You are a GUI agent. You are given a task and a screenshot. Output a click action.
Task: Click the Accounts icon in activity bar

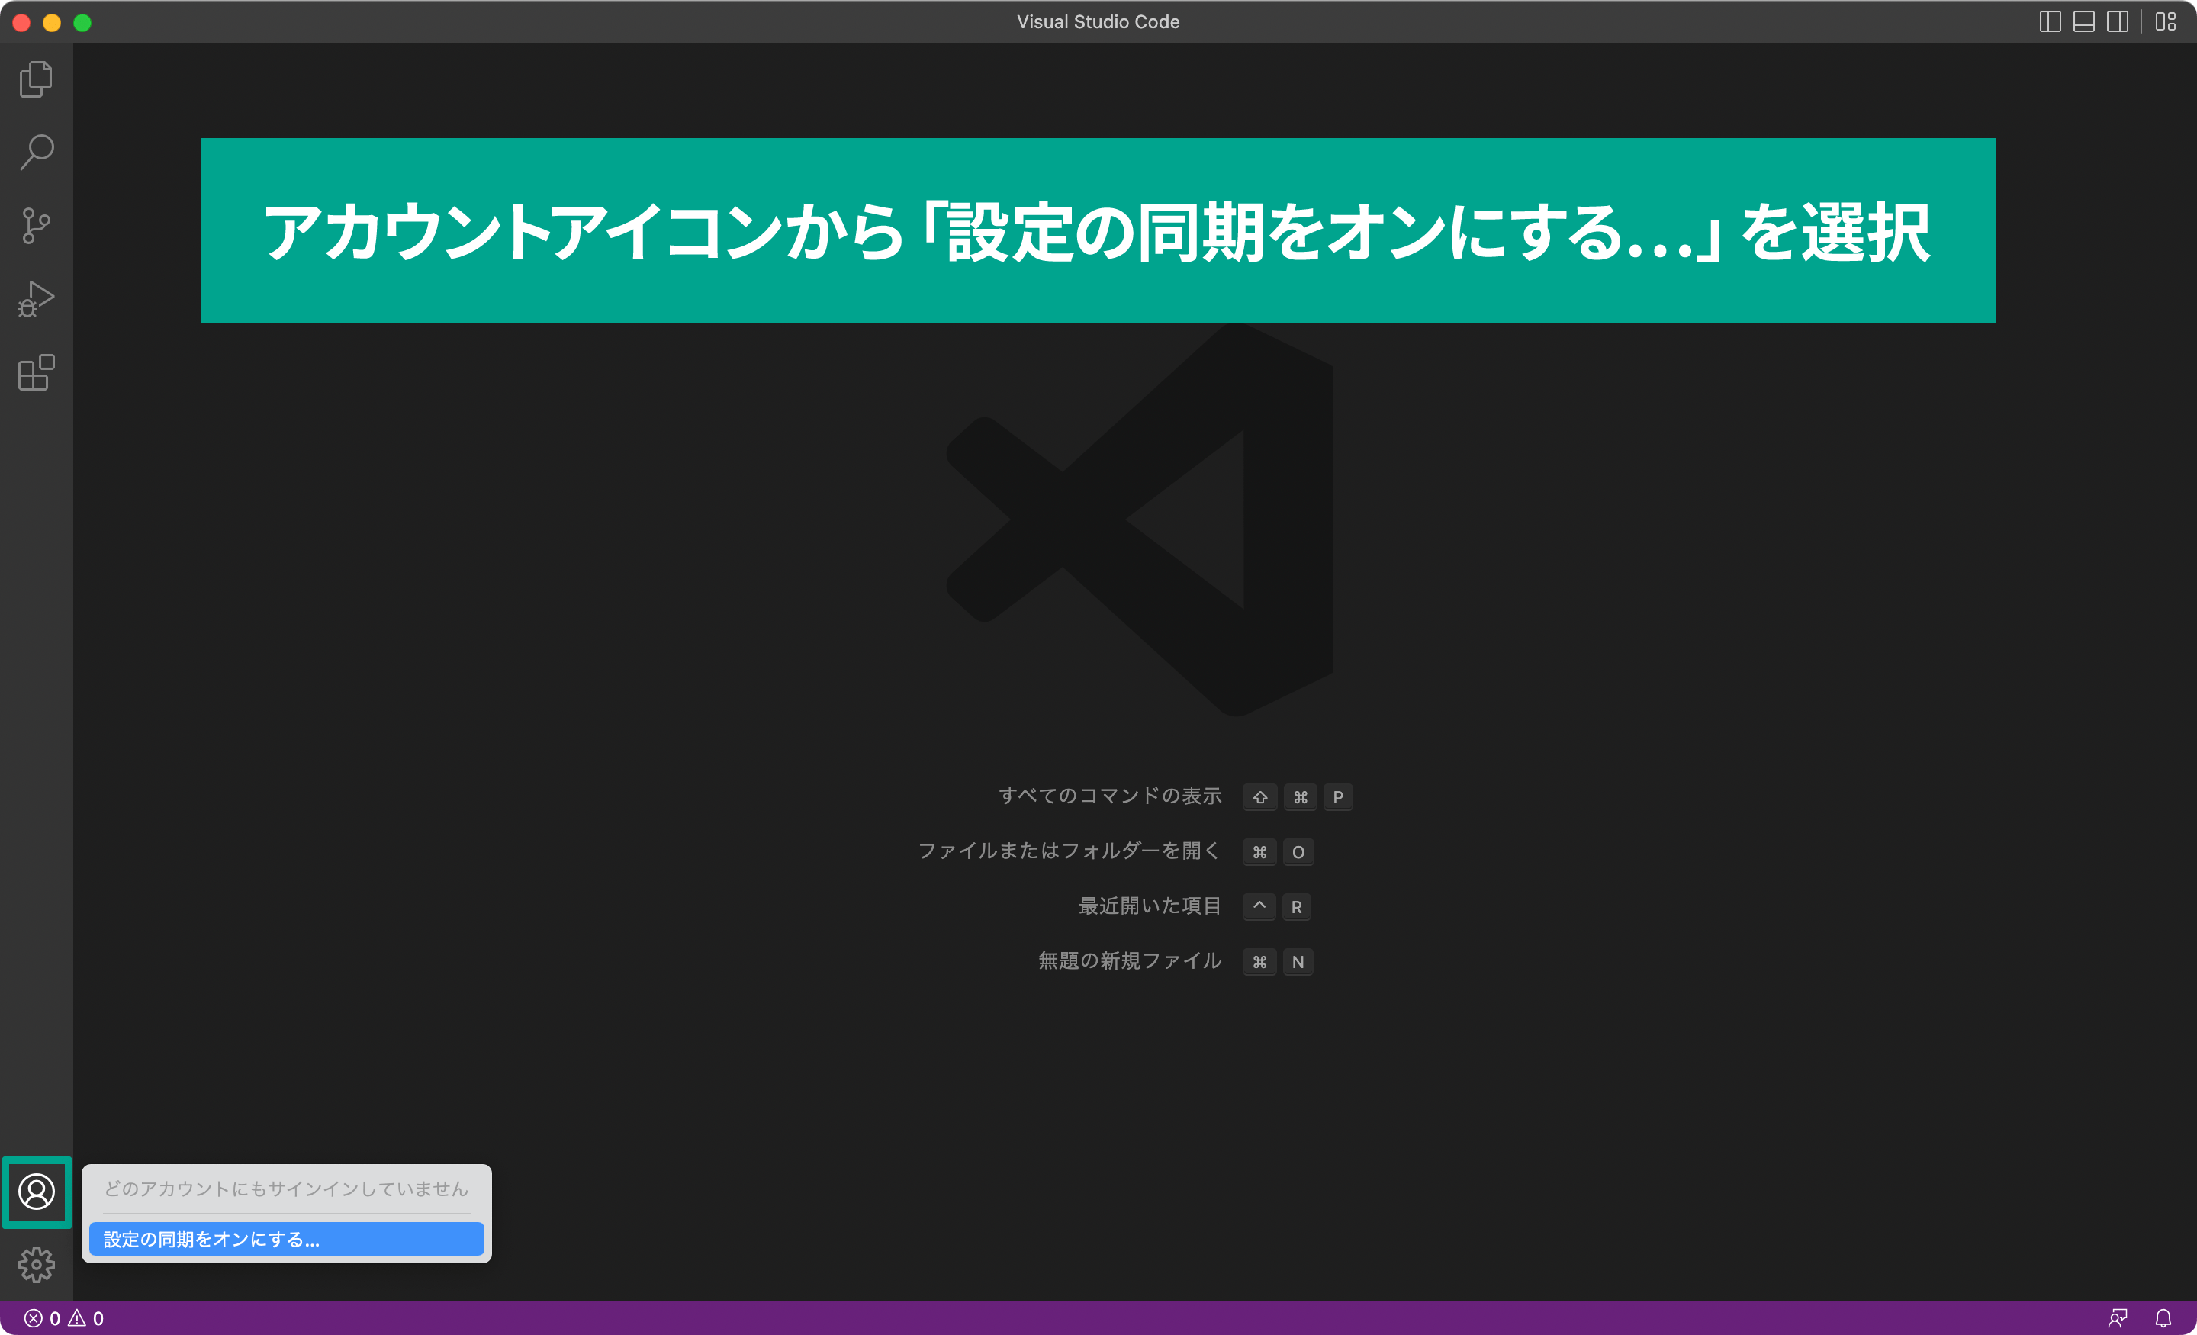click(x=37, y=1192)
